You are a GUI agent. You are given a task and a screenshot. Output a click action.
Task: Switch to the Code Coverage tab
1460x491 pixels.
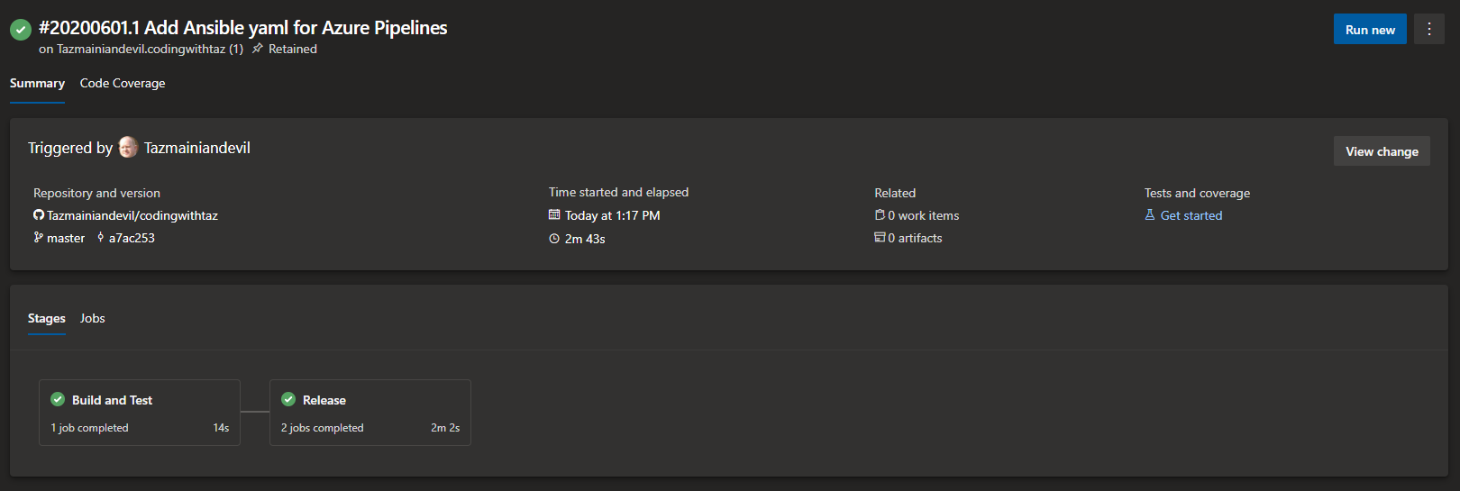click(123, 83)
